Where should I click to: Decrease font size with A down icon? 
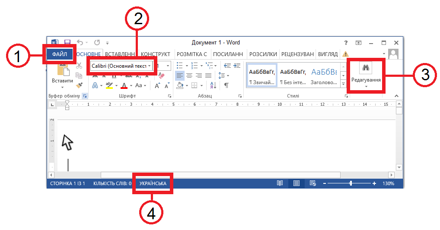167,85
